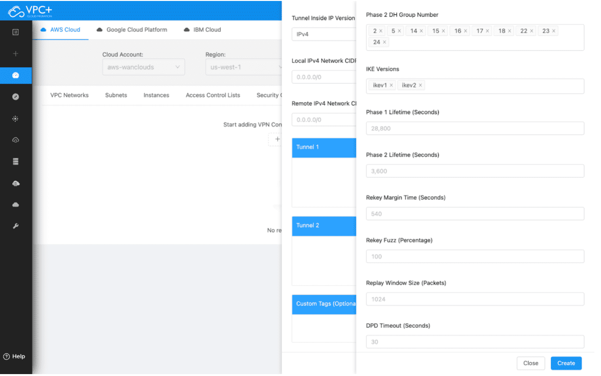
Task: Open the list/document icon in sidebar
Action: [16, 32]
